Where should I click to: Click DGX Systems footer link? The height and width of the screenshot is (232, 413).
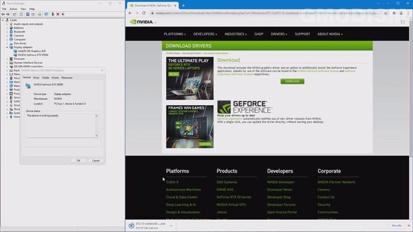(x=227, y=182)
